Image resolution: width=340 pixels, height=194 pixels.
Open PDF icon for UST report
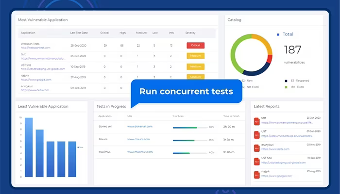pos(257,135)
